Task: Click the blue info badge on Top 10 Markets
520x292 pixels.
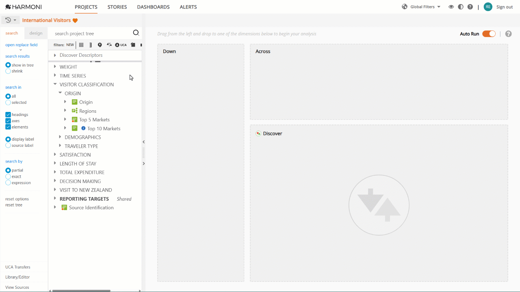Action: 83,129
